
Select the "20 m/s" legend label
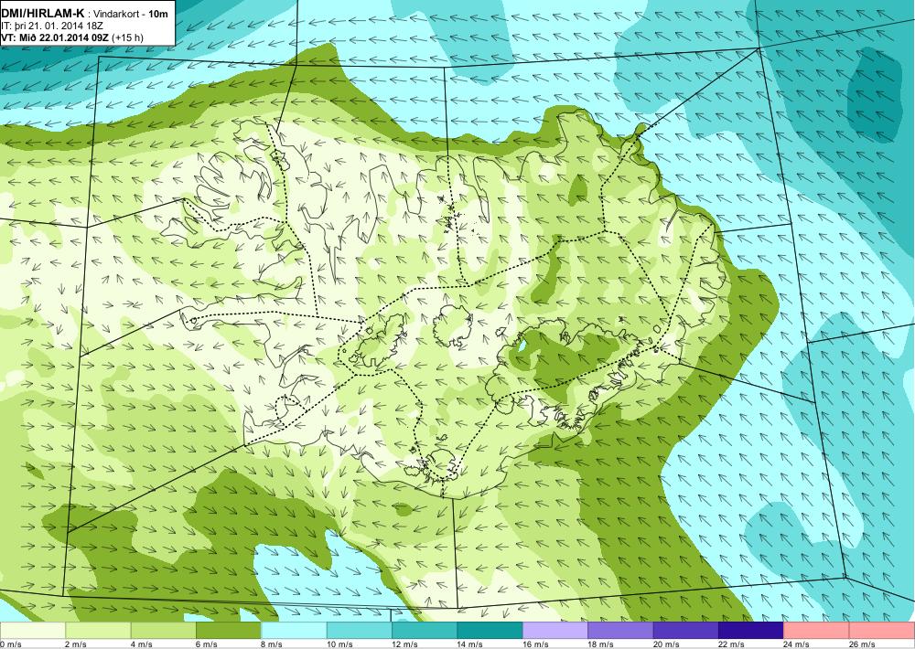pos(666,644)
